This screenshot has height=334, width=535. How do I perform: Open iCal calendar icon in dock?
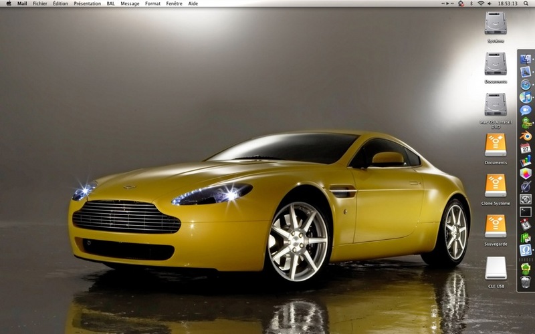click(526, 148)
